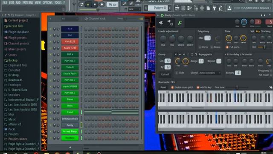Click the Reset root note button
273x154 pixels.
(x=163, y=87)
